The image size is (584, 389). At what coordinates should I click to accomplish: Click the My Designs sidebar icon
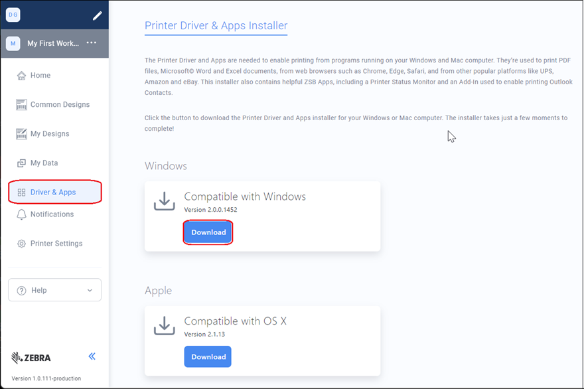tap(21, 134)
